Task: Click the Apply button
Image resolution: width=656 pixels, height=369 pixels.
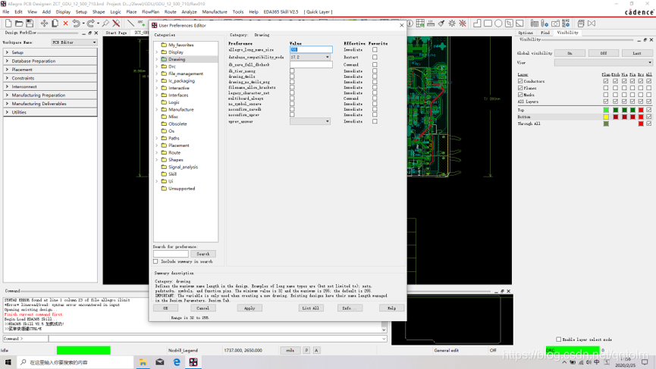Action: pyautogui.click(x=250, y=308)
